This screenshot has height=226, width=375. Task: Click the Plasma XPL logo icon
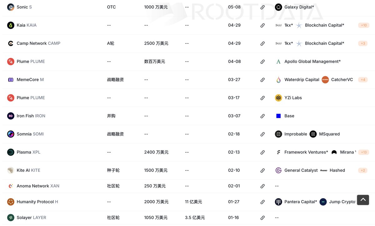pyautogui.click(x=11, y=152)
